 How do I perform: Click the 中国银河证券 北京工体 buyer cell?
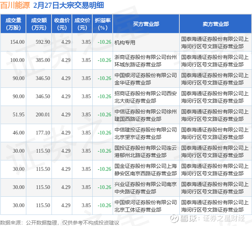pos(146,206)
